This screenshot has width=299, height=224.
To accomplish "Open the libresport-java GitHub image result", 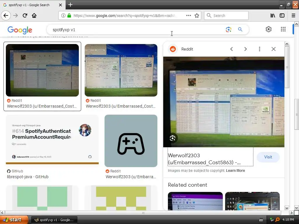I will click(52, 139).
